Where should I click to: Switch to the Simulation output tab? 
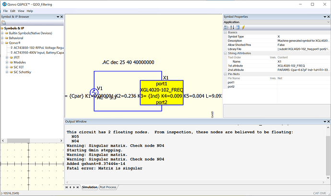(90, 187)
